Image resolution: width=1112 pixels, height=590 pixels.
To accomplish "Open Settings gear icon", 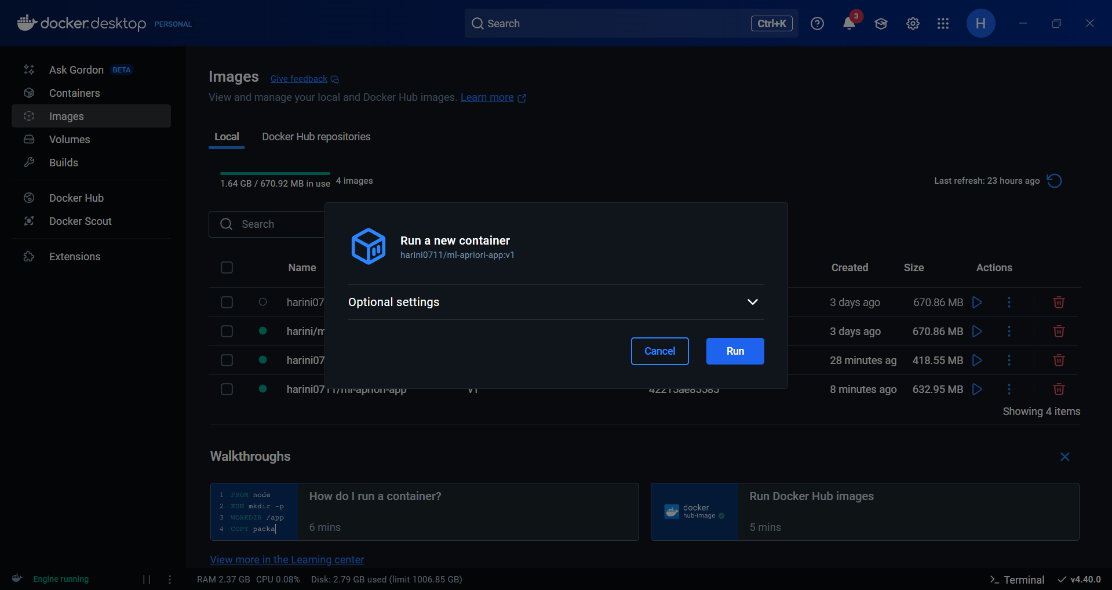I will [913, 23].
